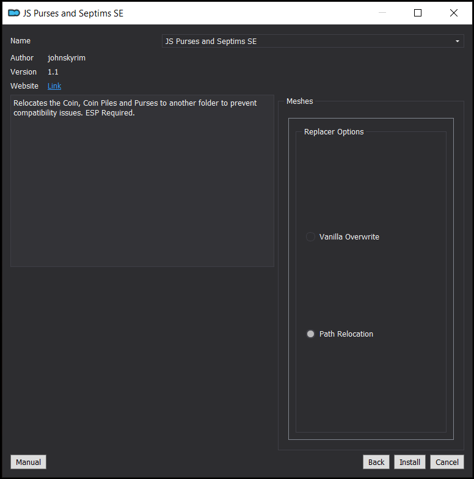Minimize the installer window
Image resolution: width=474 pixels, height=479 pixels.
pos(382,13)
